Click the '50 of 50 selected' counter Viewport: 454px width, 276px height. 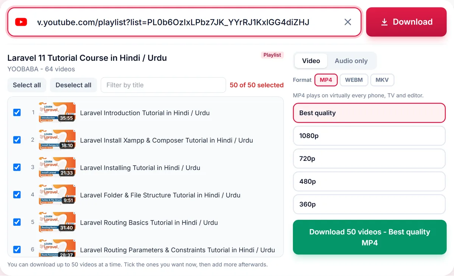pyautogui.click(x=257, y=85)
